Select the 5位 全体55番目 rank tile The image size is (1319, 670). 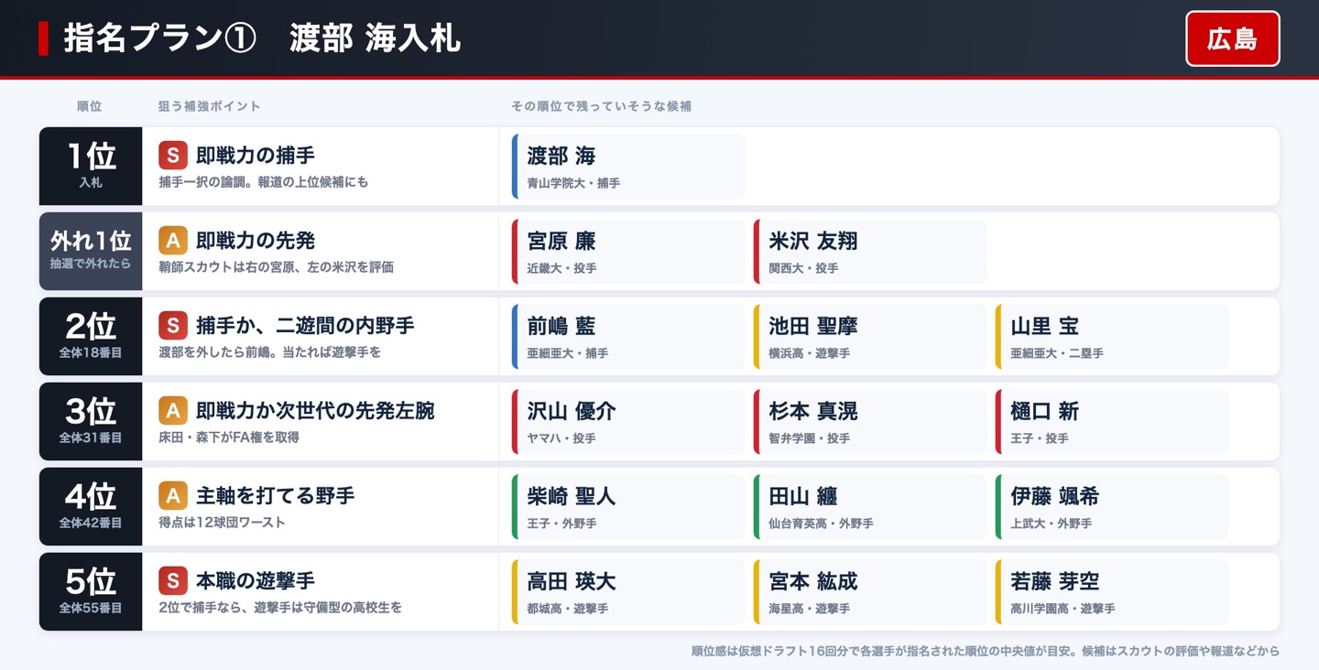(91, 592)
